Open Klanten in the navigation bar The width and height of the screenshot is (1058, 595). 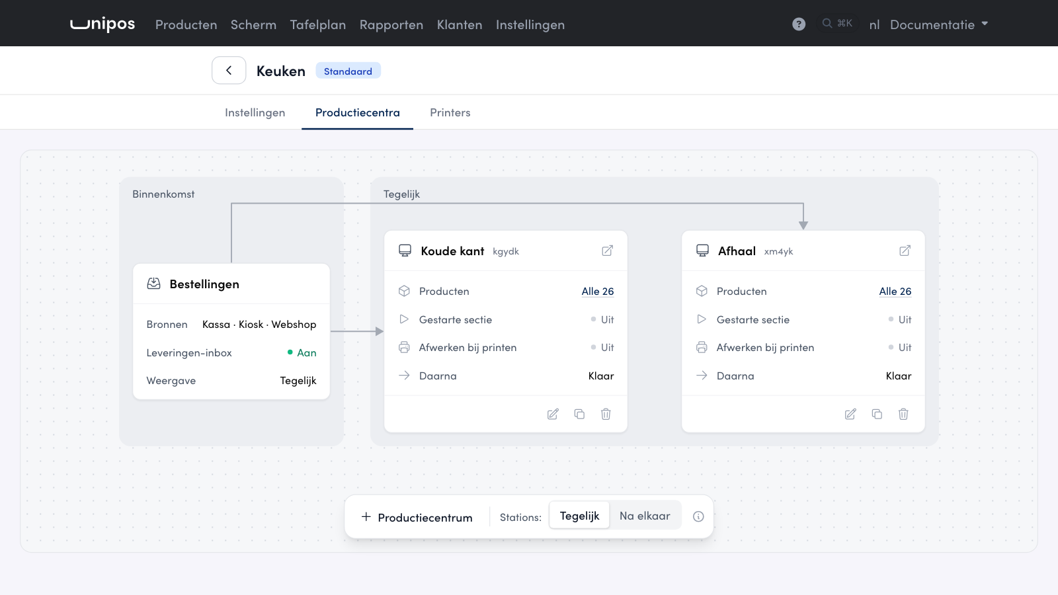pyautogui.click(x=460, y=24)
